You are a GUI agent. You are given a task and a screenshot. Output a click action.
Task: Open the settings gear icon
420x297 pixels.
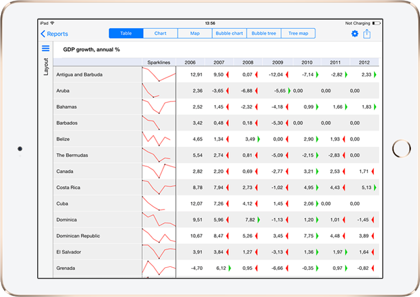355,34
